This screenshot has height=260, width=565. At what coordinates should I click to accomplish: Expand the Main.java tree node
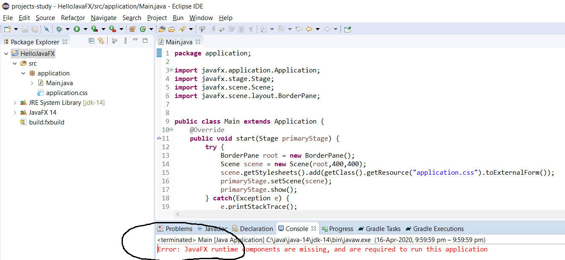click(32, 83)
